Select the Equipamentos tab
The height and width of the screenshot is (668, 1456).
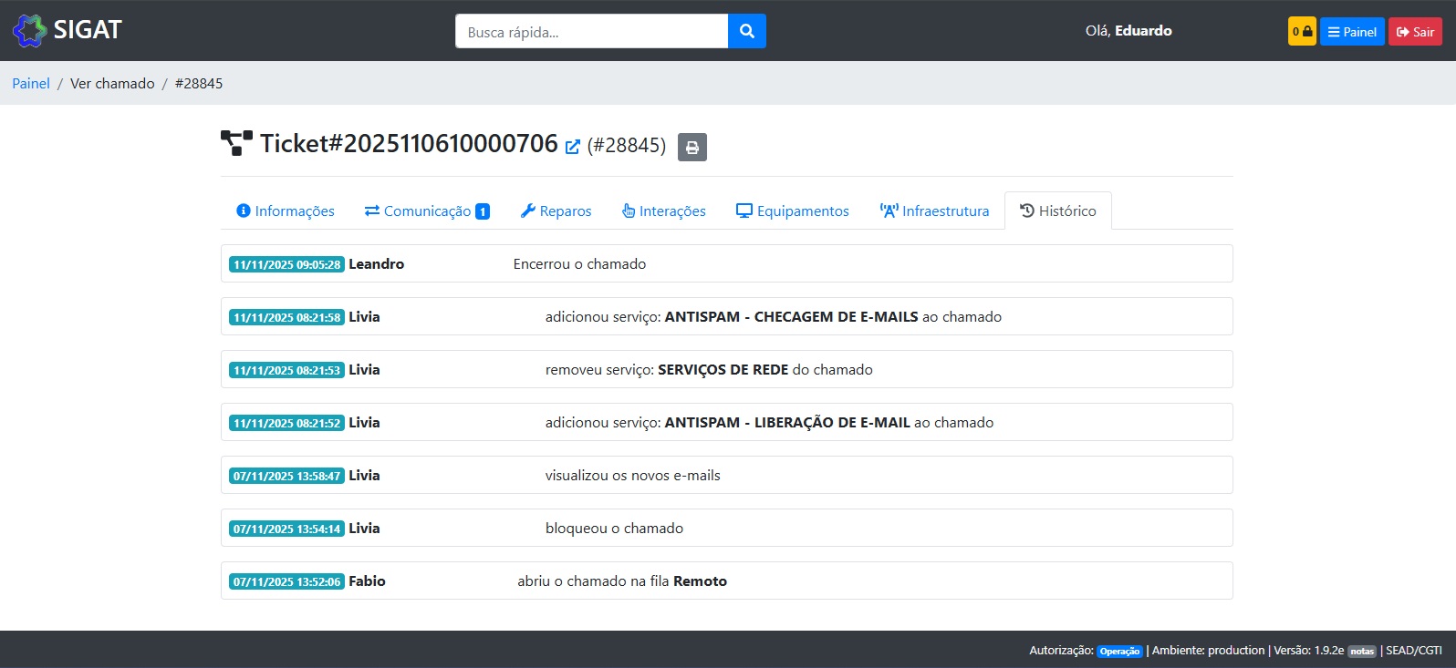pos(792,211)
